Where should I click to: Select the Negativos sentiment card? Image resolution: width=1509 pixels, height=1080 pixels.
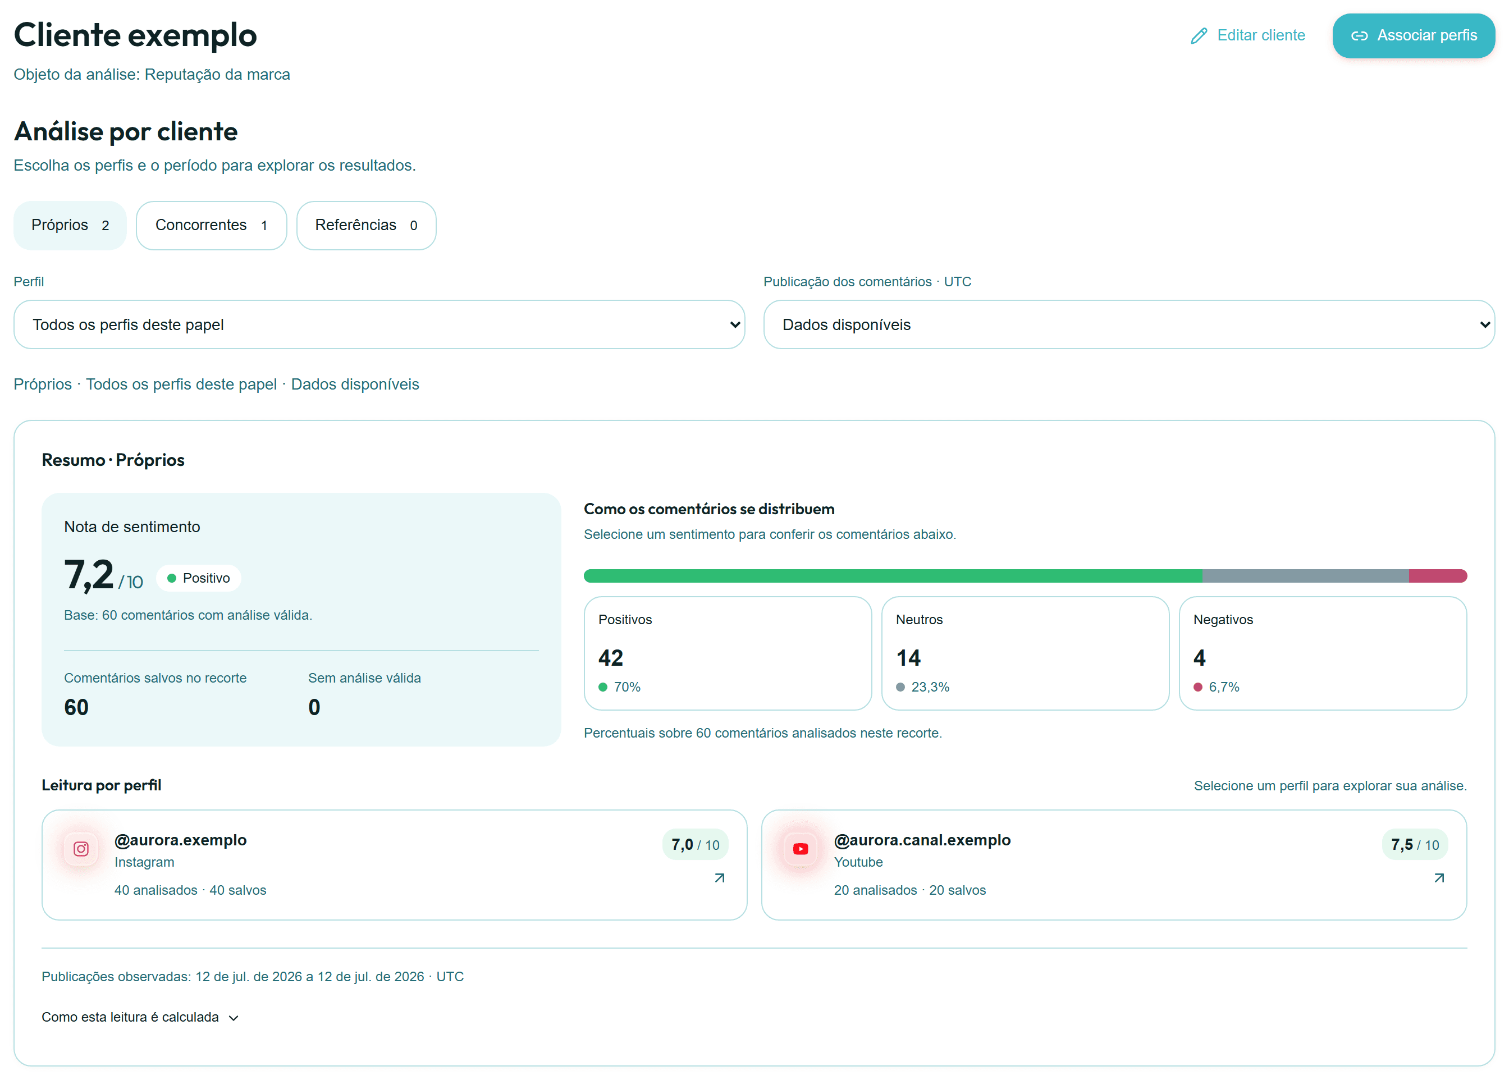pyautogui.click(x=1323, y=654)
